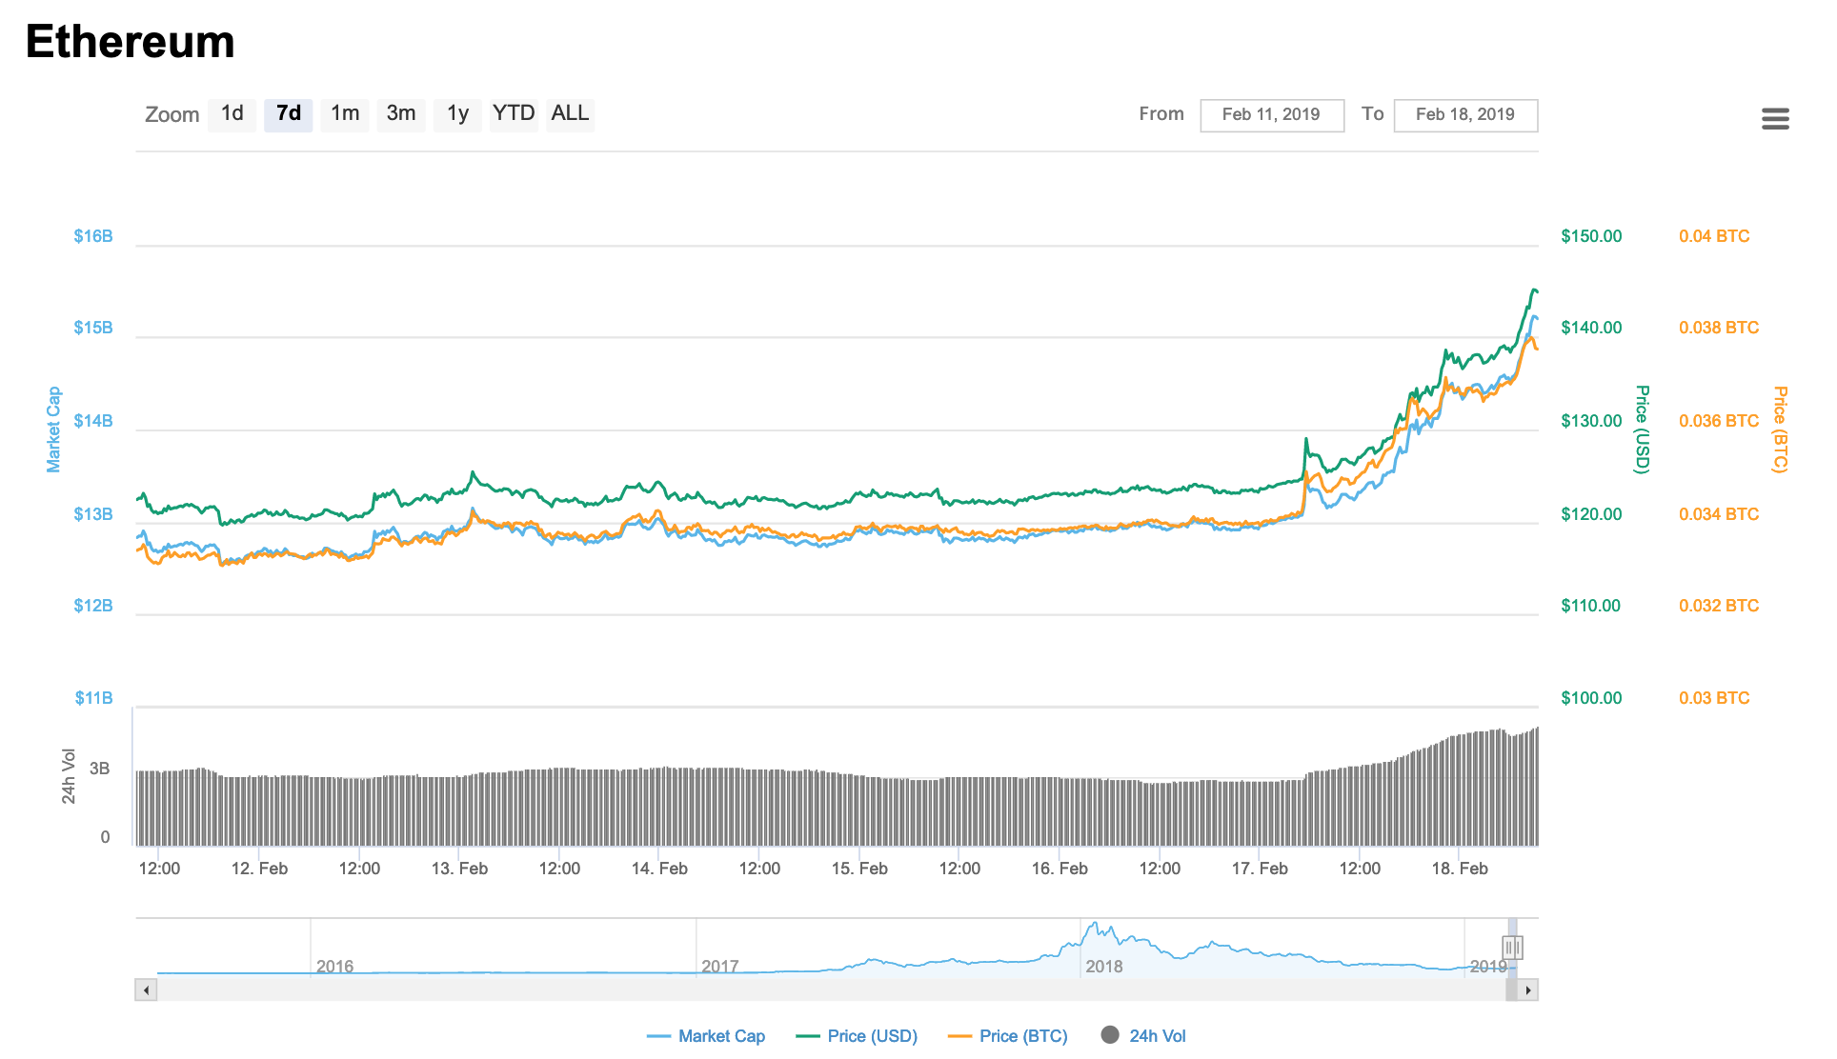Open the chart hamburger context menu

1775,118
